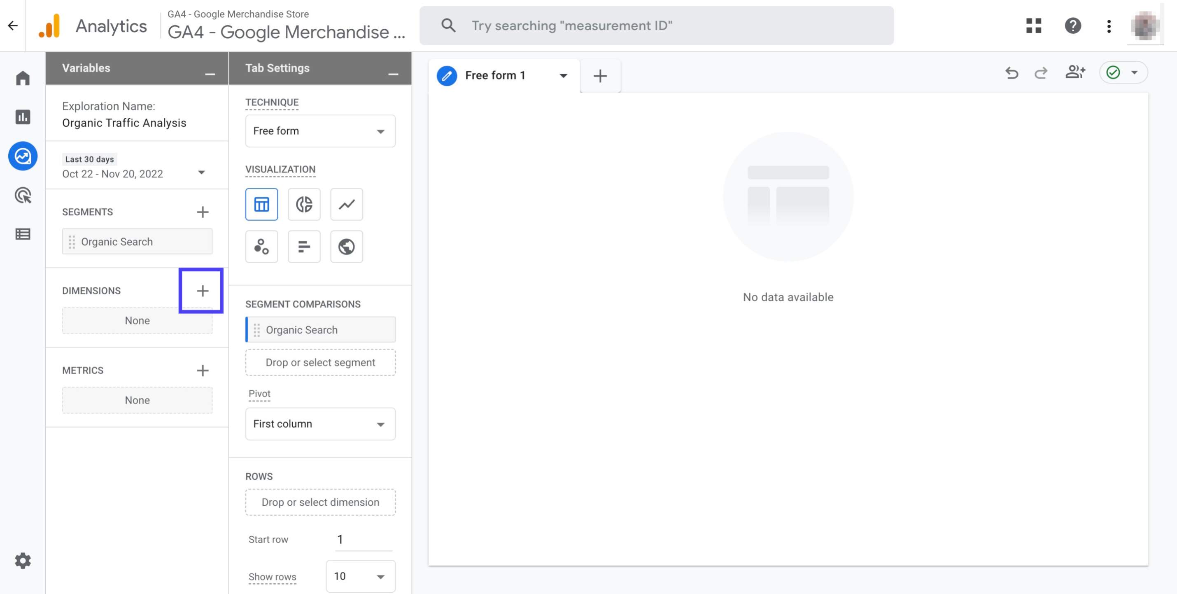Expand the Technique dropdown menu

point(319,130)
